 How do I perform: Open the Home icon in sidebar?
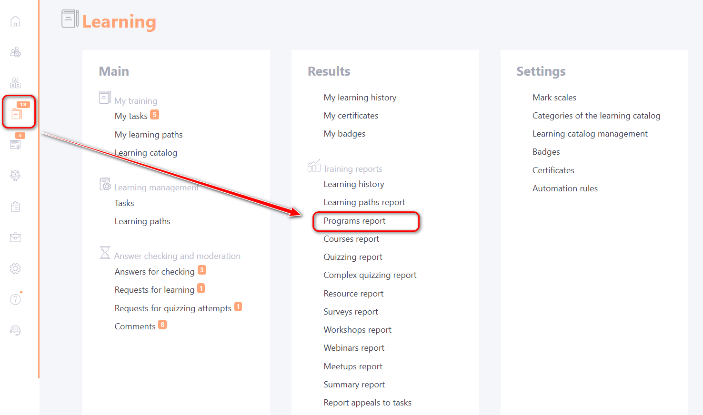(x=15, y=21)
